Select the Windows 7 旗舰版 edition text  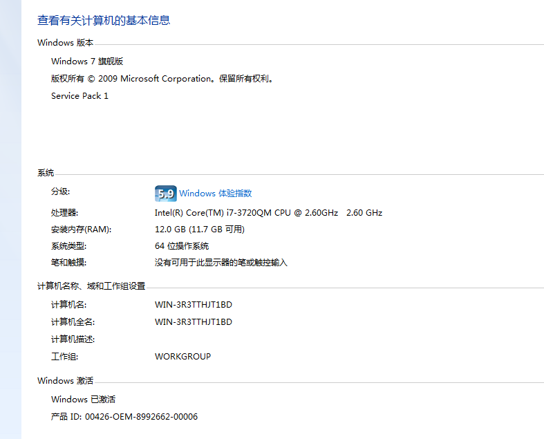point(87,62)
